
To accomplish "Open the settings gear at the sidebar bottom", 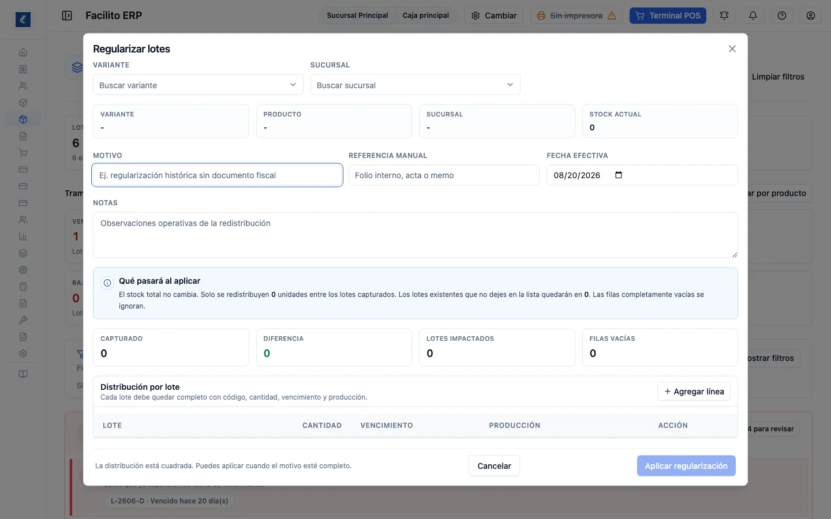I will pos(23,353).
